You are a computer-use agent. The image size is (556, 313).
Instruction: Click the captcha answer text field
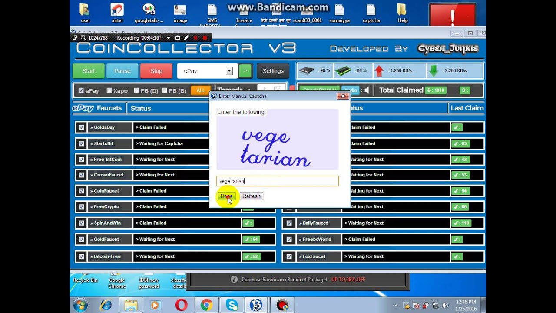click(278, 181)
